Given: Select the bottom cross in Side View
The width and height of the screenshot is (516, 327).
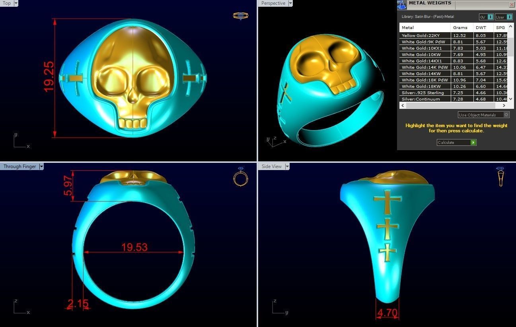Looking at the screenshot, I should pyautogui.click(x=387, y=253).
